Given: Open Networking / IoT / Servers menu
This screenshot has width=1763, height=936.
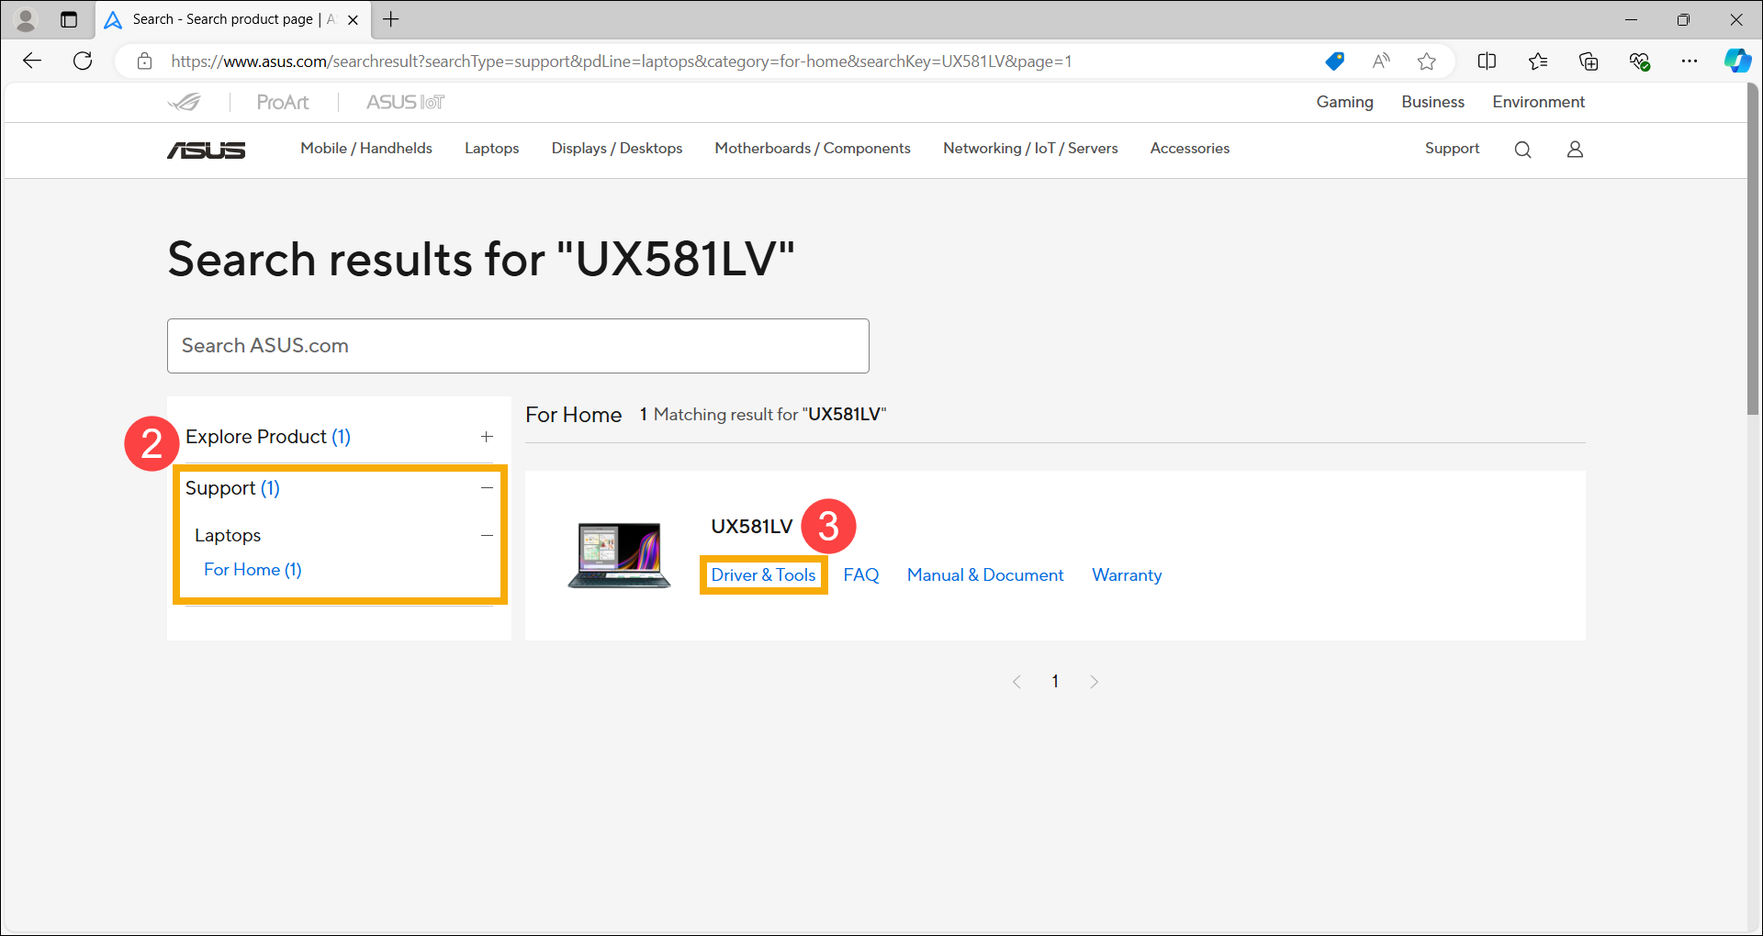Looking at the screenshot, I should [1030, 149].
